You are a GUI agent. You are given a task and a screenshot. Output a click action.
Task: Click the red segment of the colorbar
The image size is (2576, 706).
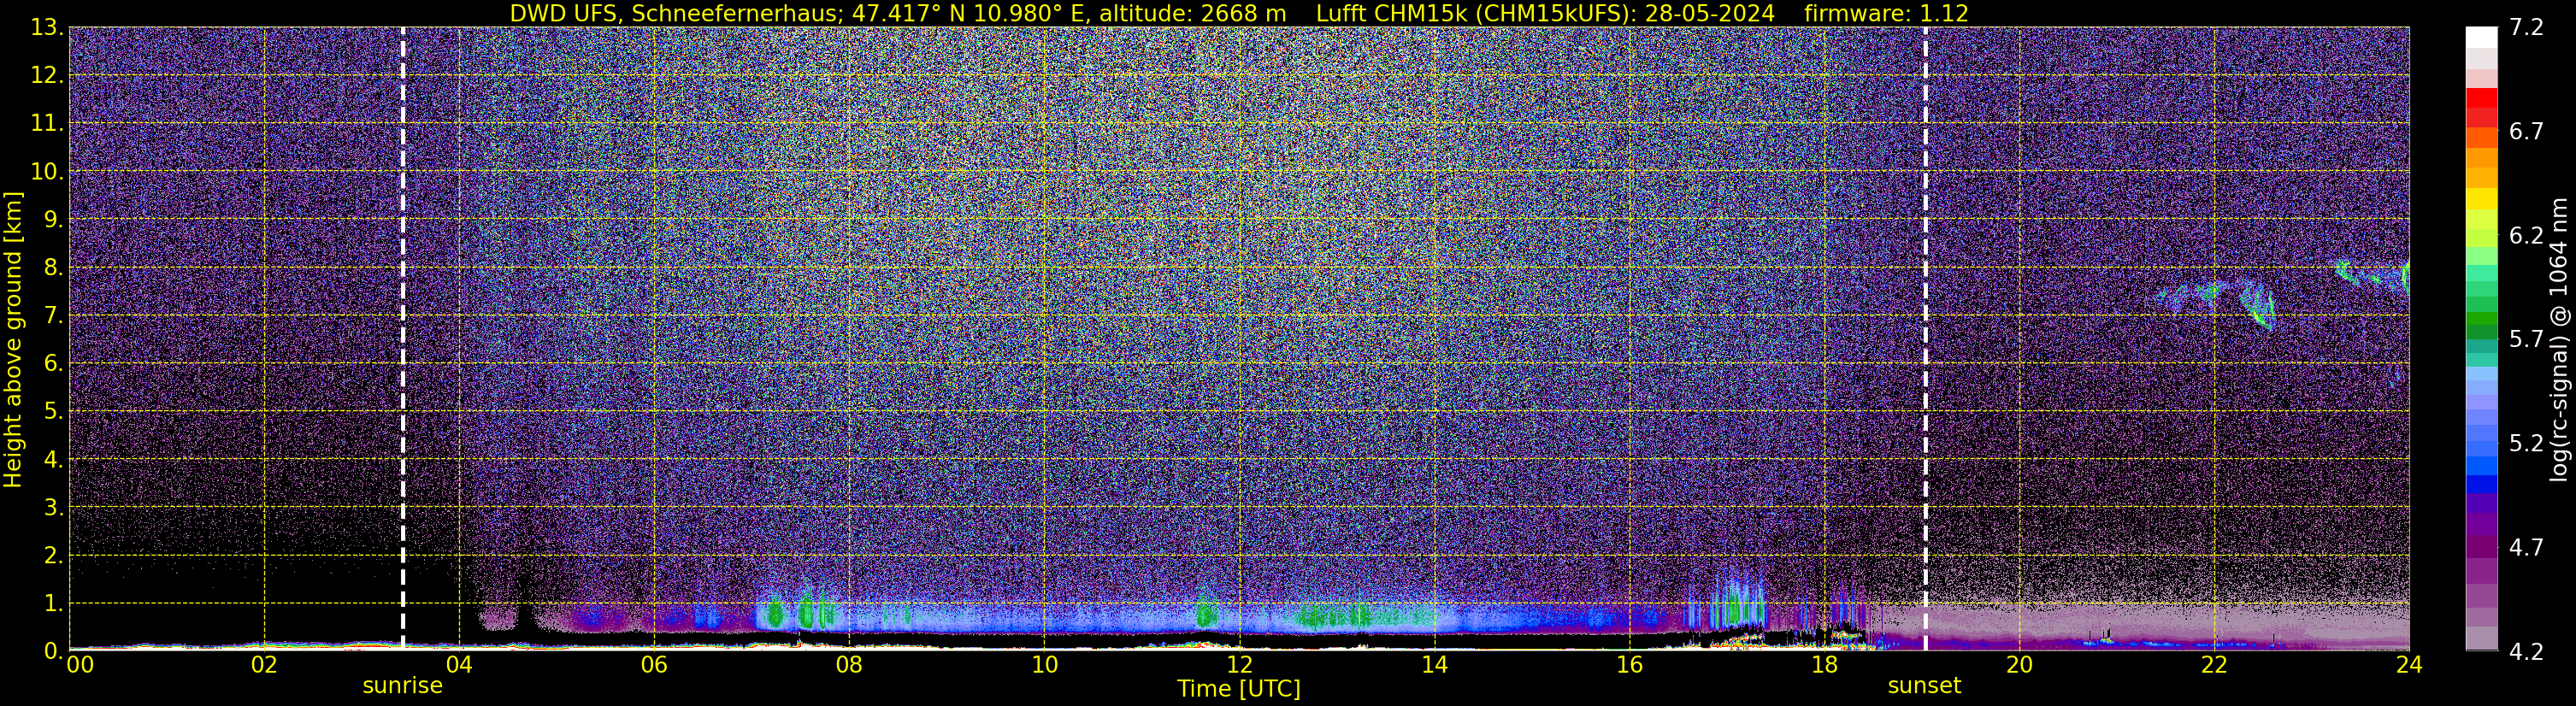tap(2481, 98)
